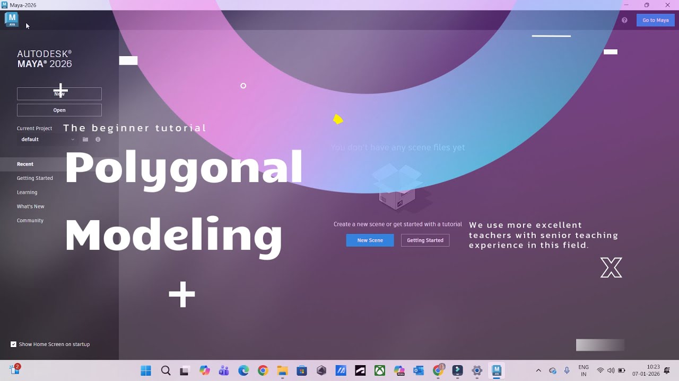Open the widgets icon on taskbar left

15,369
